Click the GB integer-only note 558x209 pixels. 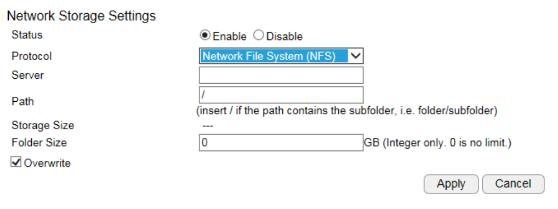pos(438,143)
